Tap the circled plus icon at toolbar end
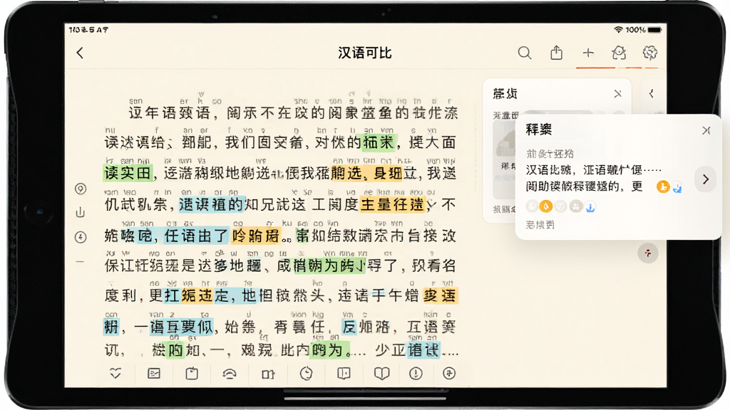 click(449, 373)
